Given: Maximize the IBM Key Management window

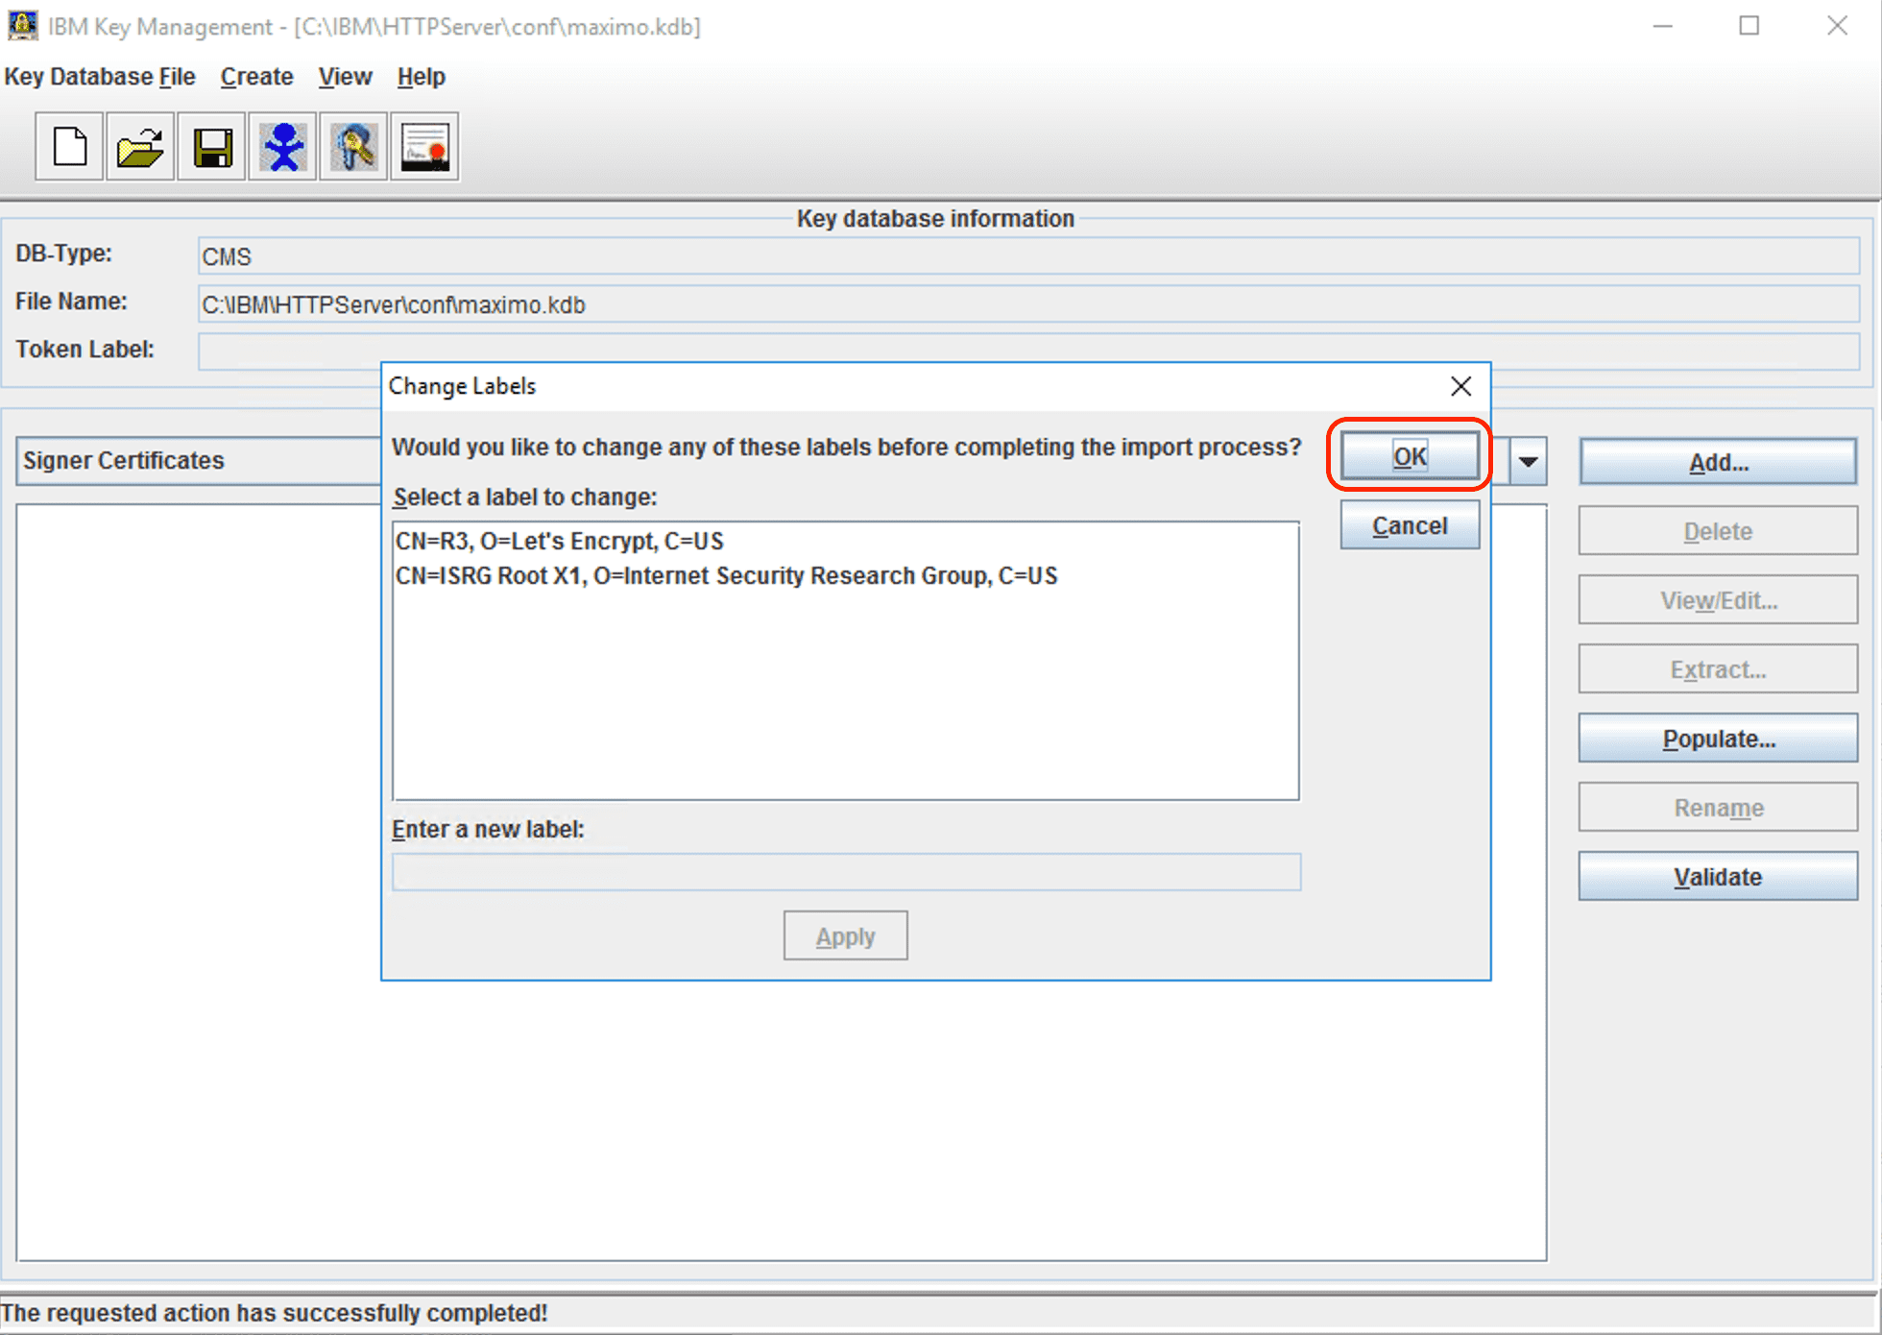Looking at the screenshot, I should coord(1749,26).
